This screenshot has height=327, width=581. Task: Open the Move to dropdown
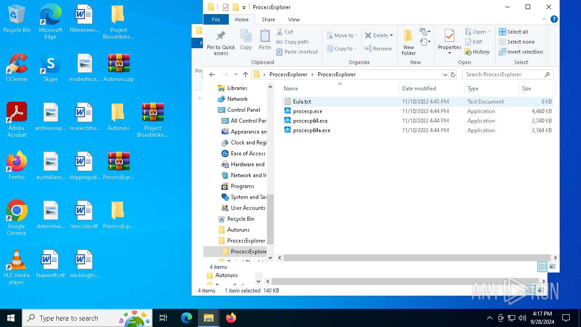[343, 35]
